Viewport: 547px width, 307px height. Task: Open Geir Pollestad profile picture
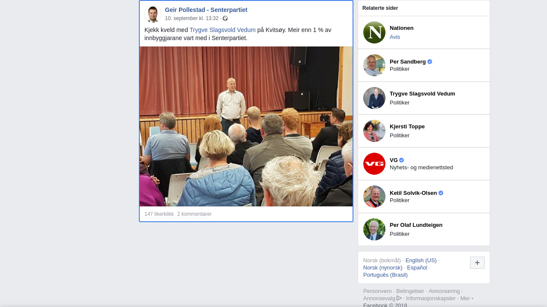click(x=153, y=14)
